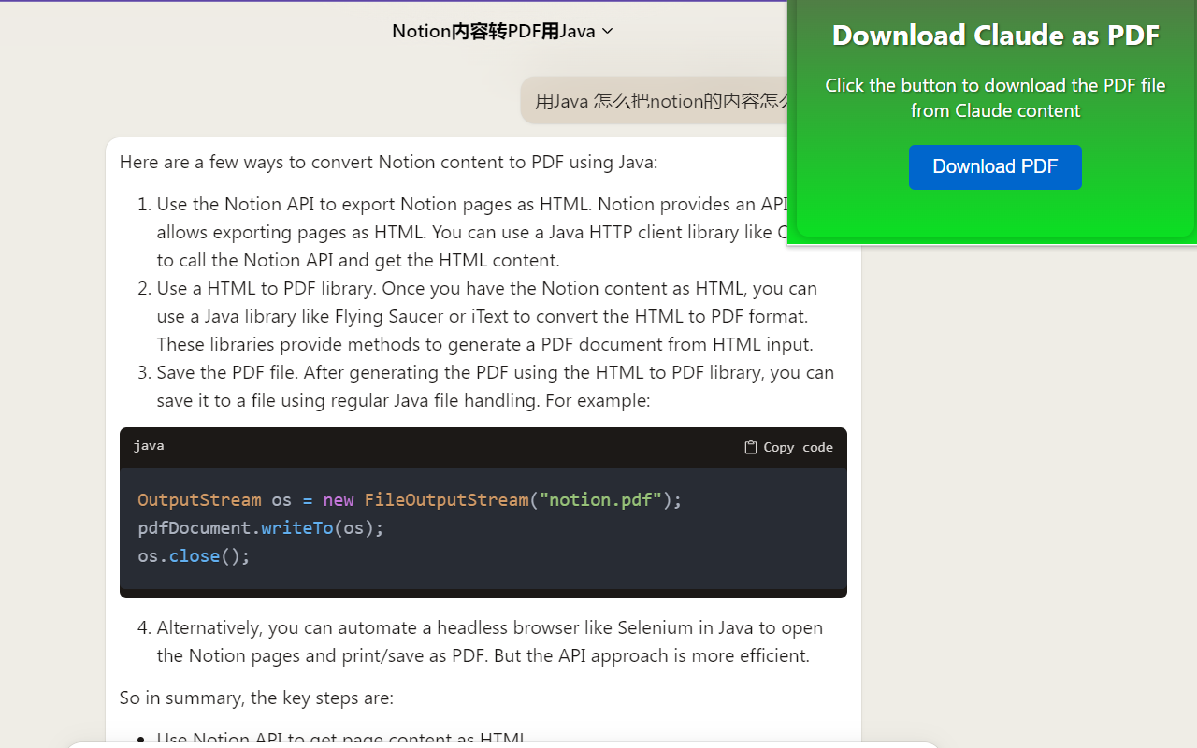Click the popup description 'Click the button to download'

coord(995,98)
